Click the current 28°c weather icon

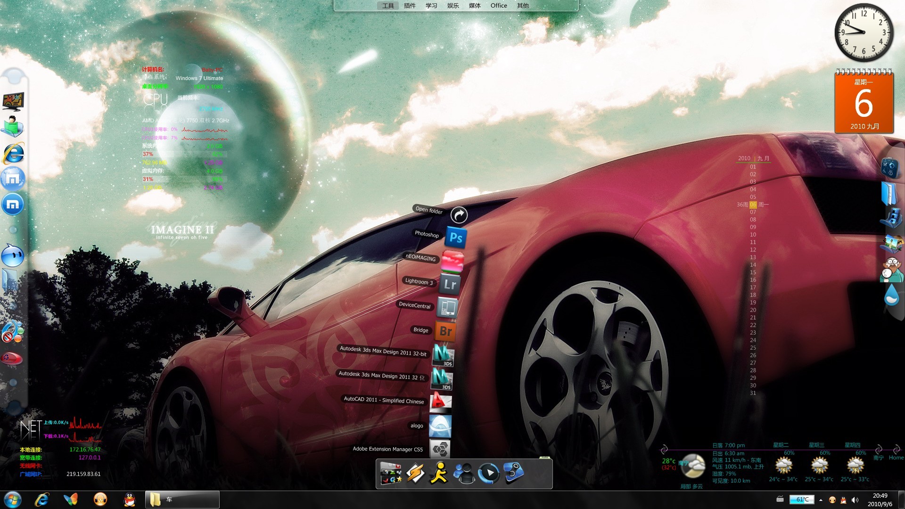pos(693,466)
